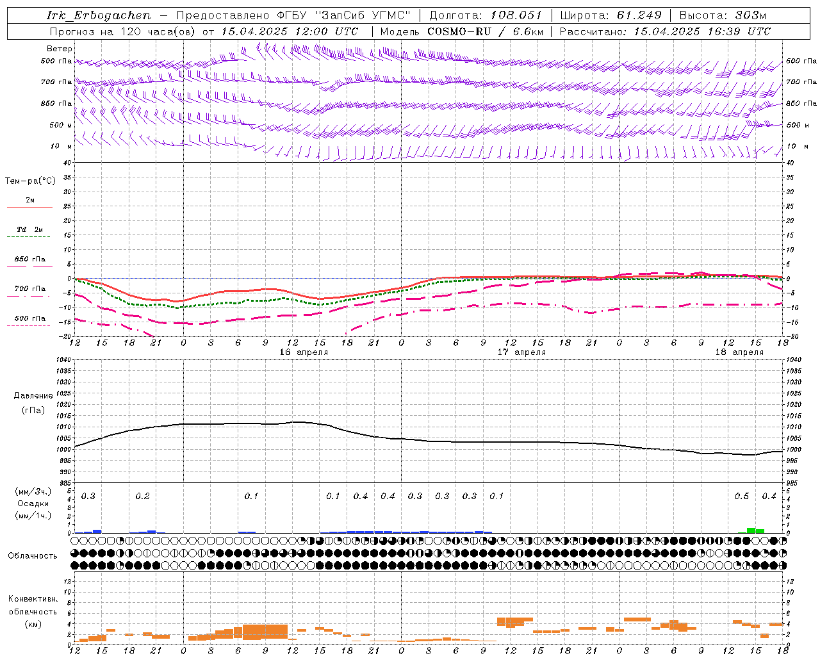The width and height of the screenshot is (820, 656).
Task: Click the Ветер panel label
Action: point(60,49)
